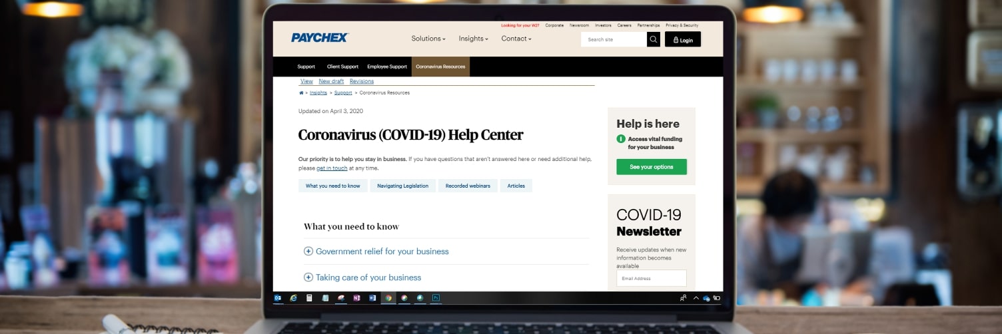Open the Revisions tab
The height and width of the screenshot is (334, 1002).
[362, 81]
